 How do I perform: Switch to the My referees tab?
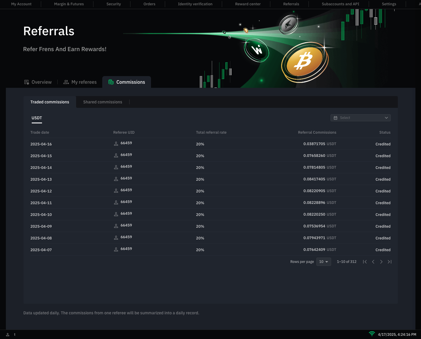coord(80,82)
